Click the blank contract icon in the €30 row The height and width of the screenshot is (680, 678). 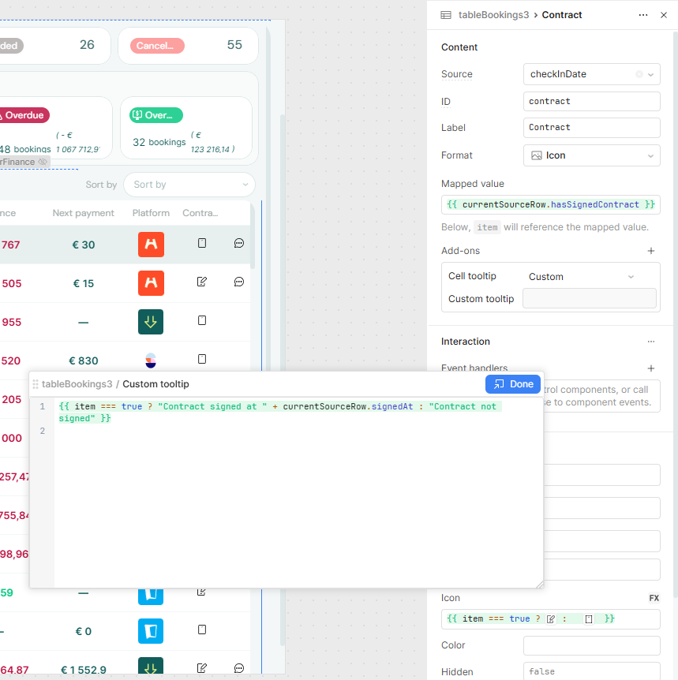pyautogui.click(x=201, y=244)
